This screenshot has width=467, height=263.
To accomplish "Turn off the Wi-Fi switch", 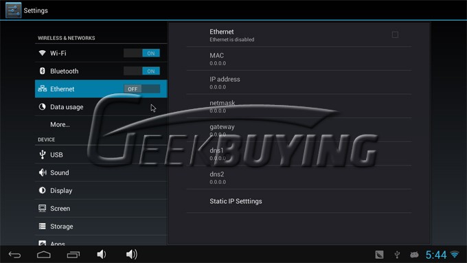I will tap(141, 54).
